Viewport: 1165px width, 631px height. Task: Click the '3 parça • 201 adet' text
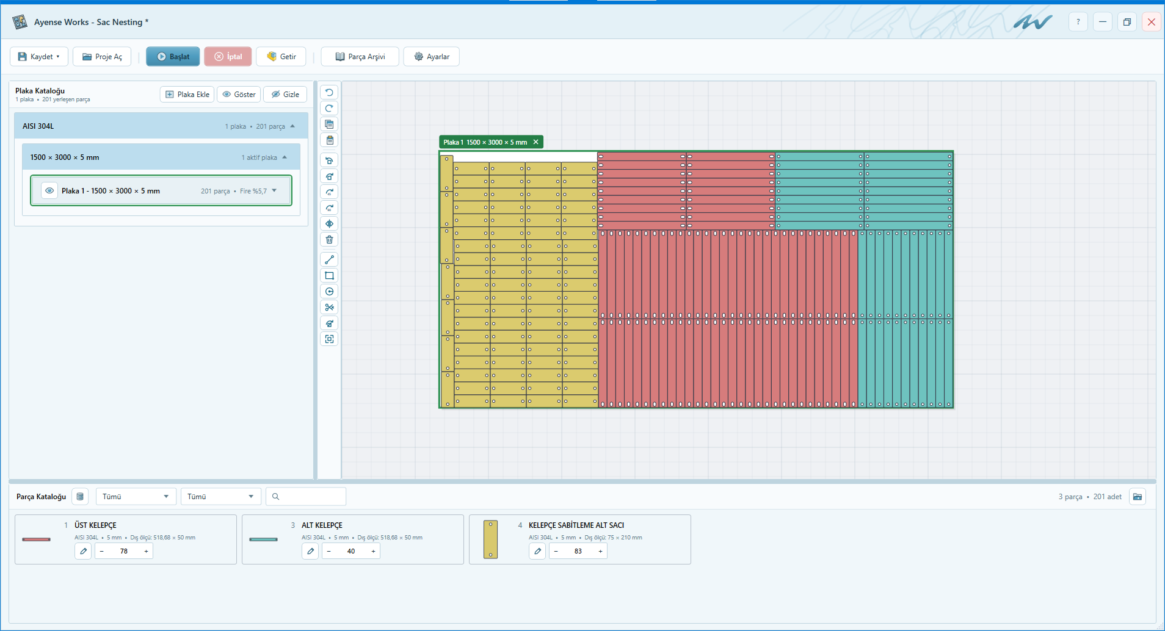pos(1090,497)
